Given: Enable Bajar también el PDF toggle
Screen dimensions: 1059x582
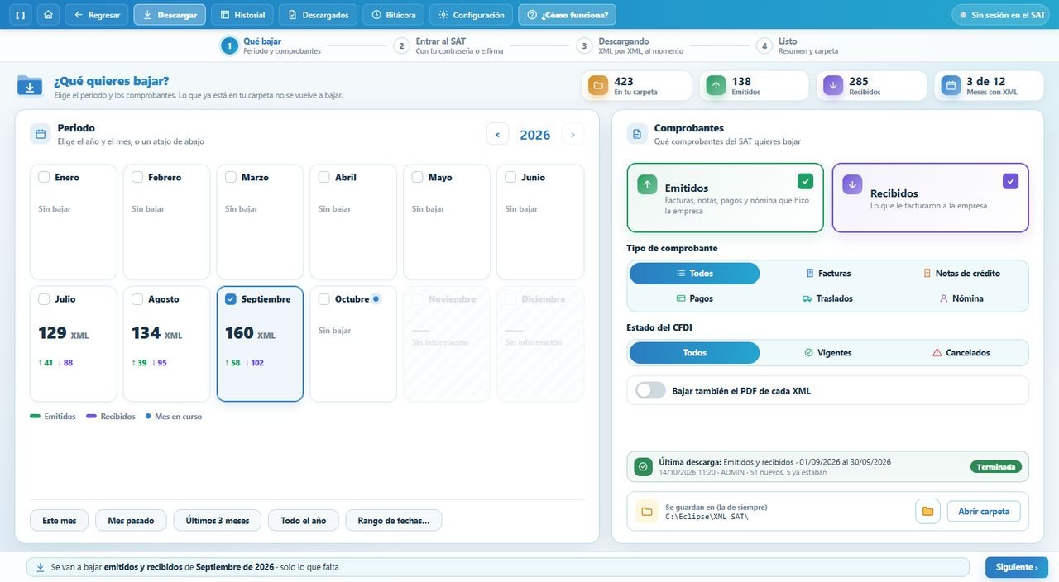Looking at the screenshot, I should pyautogui.click(x=650, y=390).
